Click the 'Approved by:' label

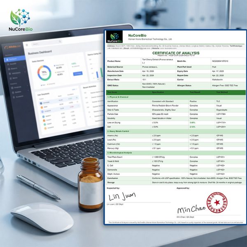[x=183, y=188]
